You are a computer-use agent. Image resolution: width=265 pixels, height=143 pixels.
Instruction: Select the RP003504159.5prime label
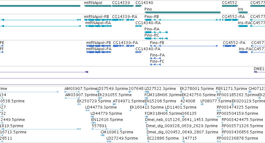[238, 114]
